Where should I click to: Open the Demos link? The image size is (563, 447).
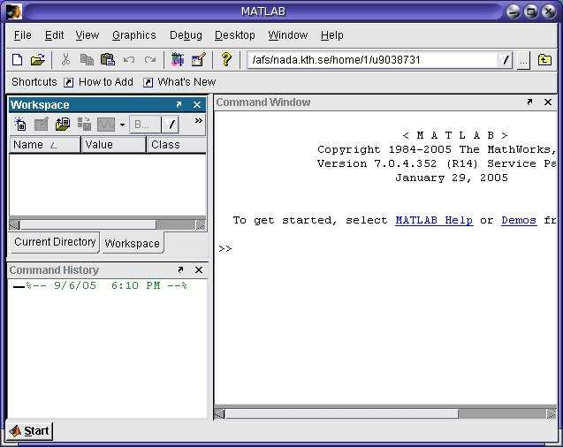click(519, 220)
